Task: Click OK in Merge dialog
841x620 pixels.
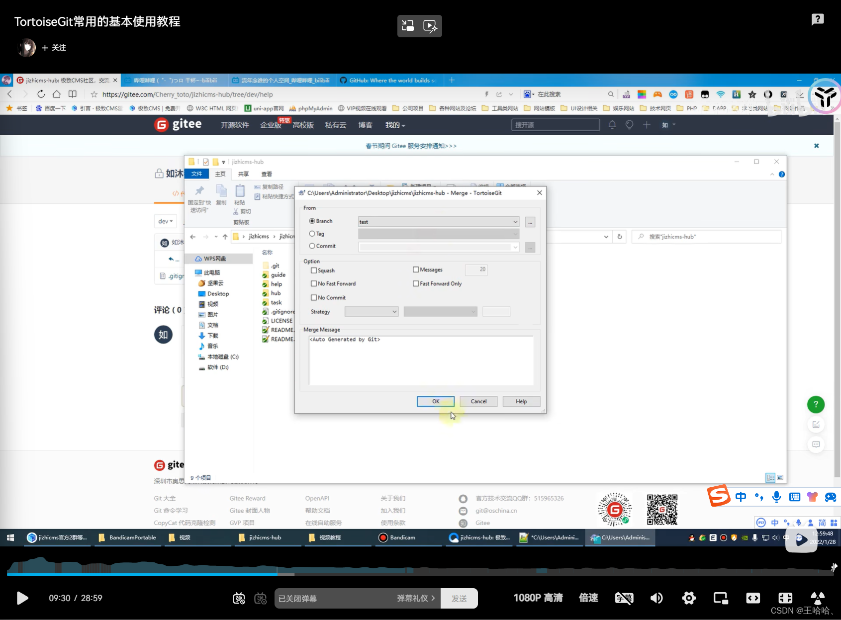Action: coord(436,401)
